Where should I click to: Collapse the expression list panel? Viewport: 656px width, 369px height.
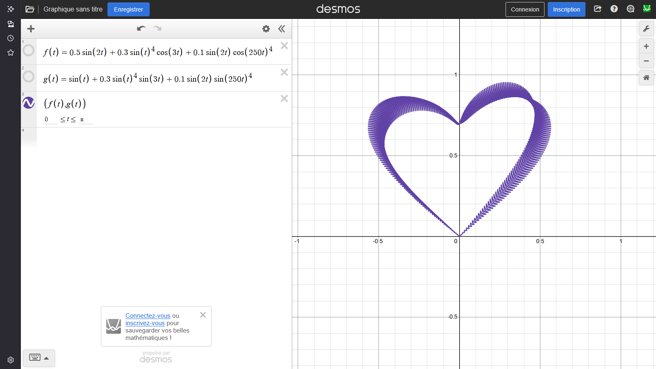click(x=282, y=29)
